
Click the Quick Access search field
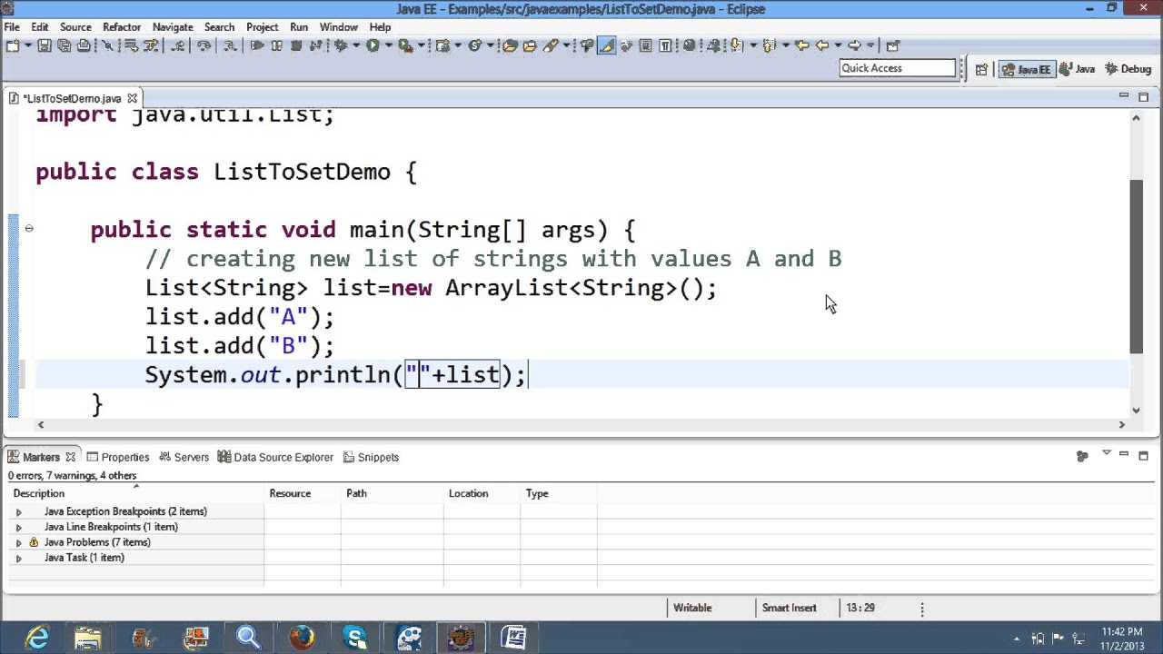tap(898, 68)
